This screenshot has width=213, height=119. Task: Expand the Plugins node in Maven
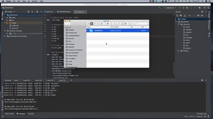(x=178, y=51)
